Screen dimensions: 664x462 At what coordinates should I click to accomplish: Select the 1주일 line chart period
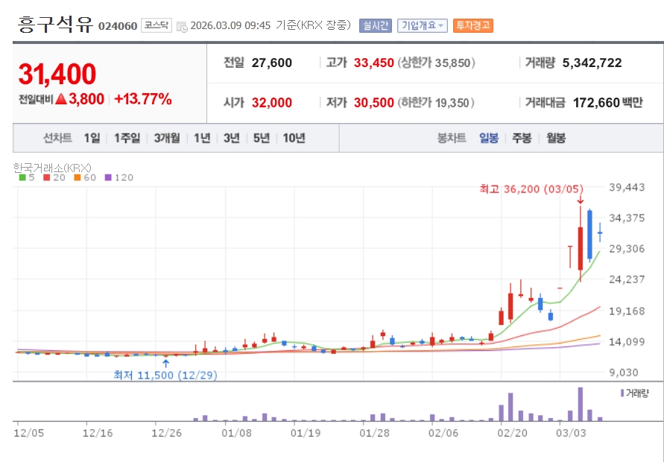(127, 138)
